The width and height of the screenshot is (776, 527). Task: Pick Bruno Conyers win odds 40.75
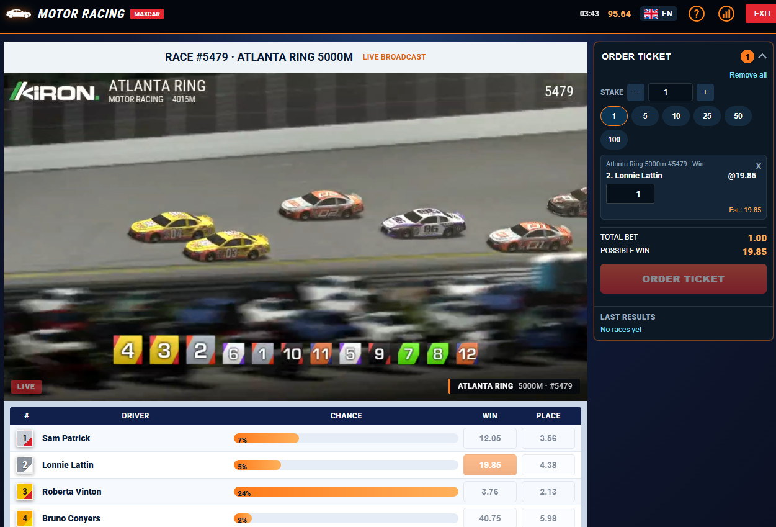coord(490,518)
